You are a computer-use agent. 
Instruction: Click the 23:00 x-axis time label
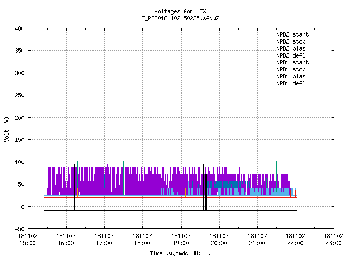(x=333, y=243)
